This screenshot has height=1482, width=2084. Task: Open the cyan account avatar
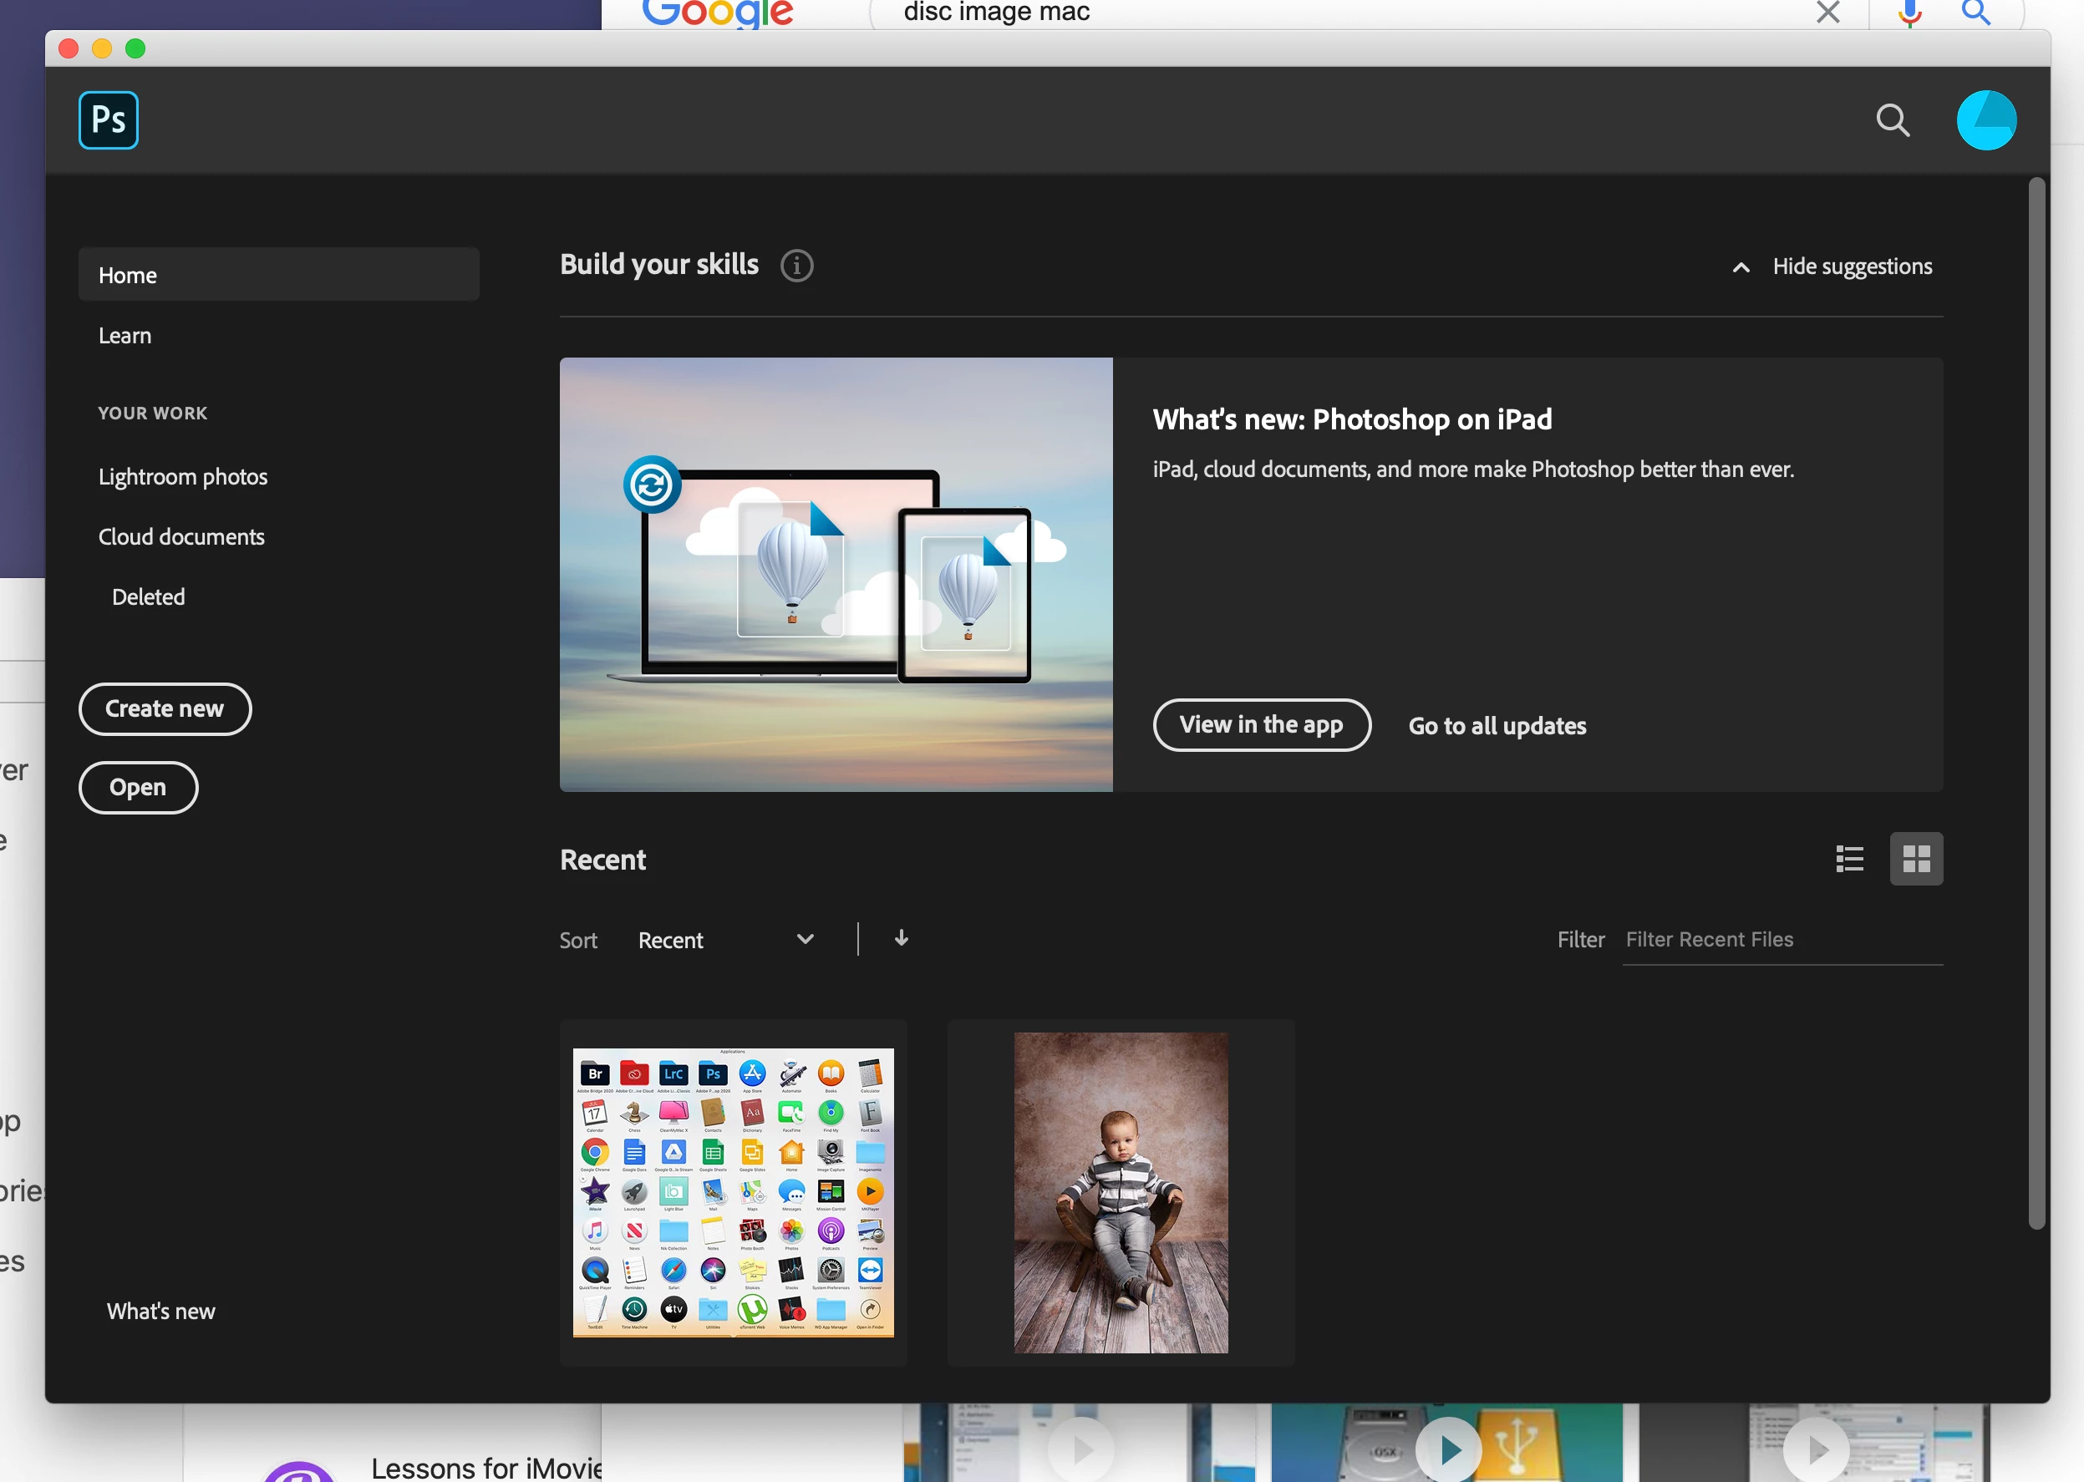click(x=1985, y=119)
